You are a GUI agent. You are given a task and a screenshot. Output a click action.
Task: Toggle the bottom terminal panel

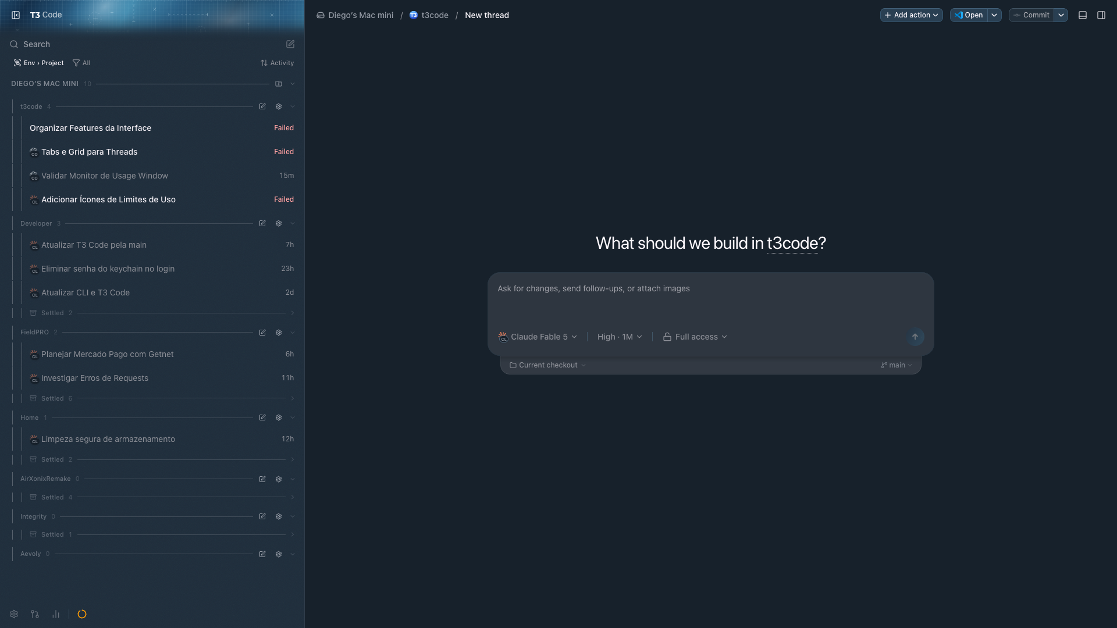click(1083, 15)
